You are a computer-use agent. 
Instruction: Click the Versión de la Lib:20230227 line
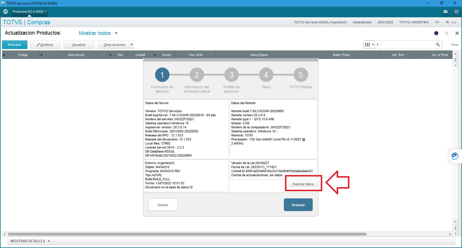coord(250,163)
